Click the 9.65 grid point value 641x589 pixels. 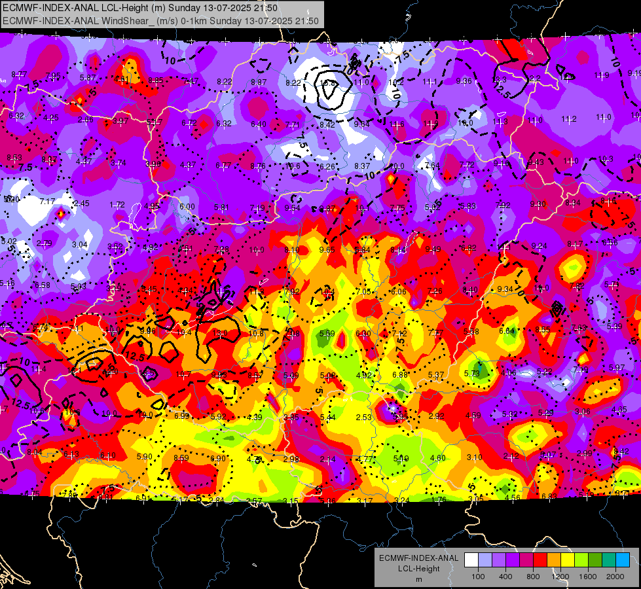(x=327, y=249)
